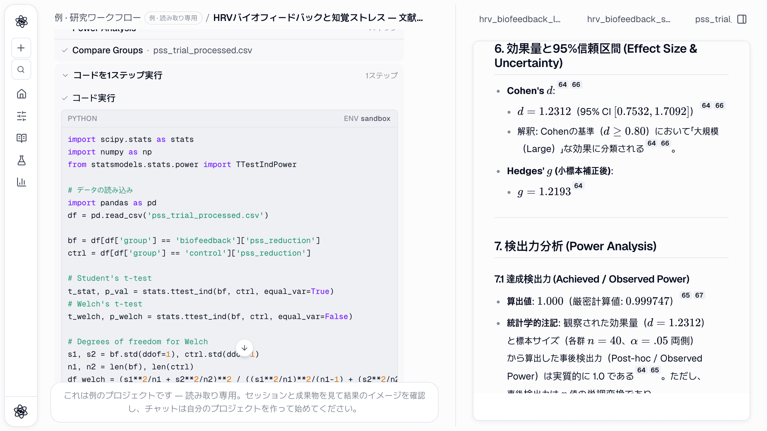Open citation 64 next to Cohen's d heading
The image size is (767, 431).
point(563,84)
